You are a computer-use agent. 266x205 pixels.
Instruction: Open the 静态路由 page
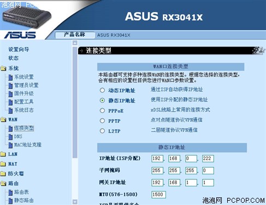24,201
